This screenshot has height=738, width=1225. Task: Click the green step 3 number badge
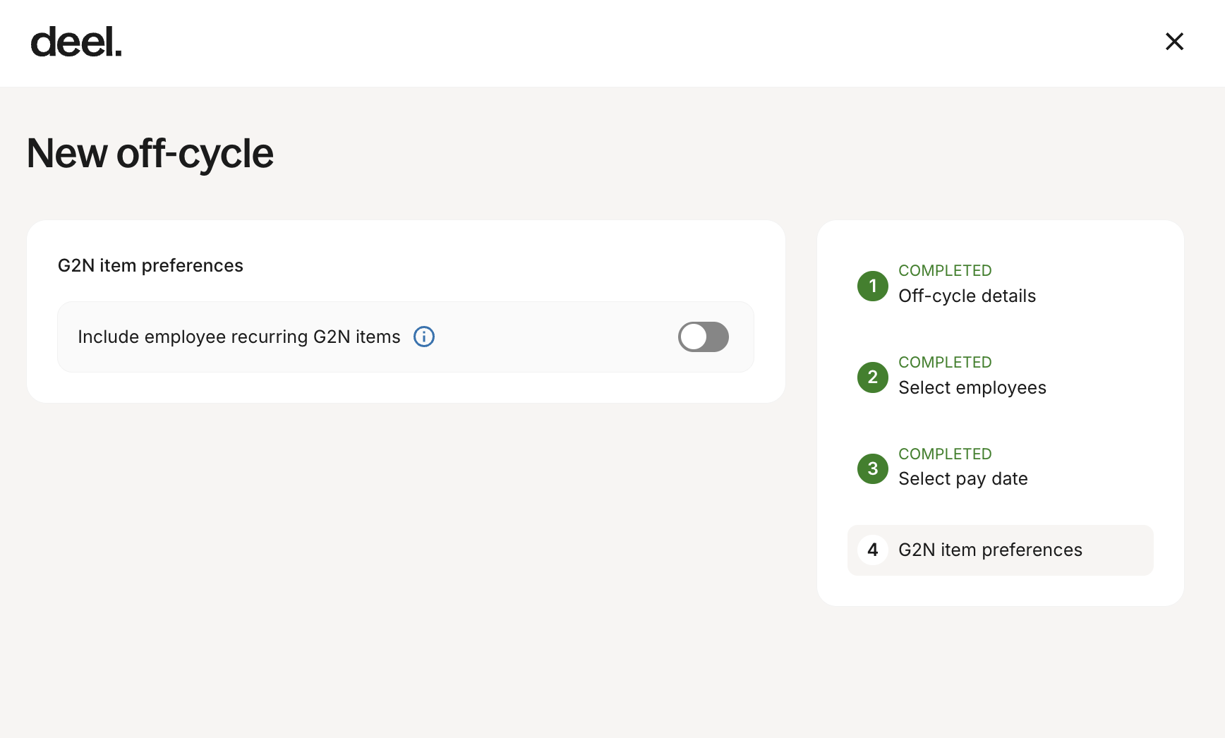(873, 468)
